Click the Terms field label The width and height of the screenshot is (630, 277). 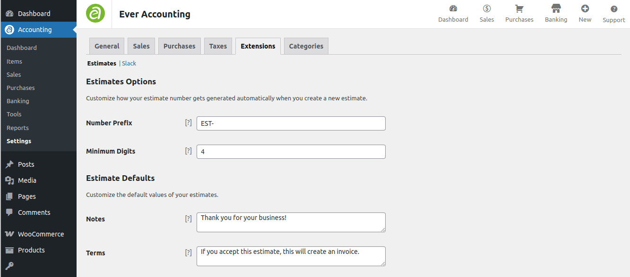(x=95, y=253)
